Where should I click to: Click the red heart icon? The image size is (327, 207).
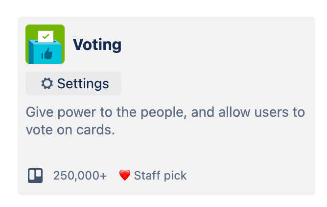tap(125, 175)
